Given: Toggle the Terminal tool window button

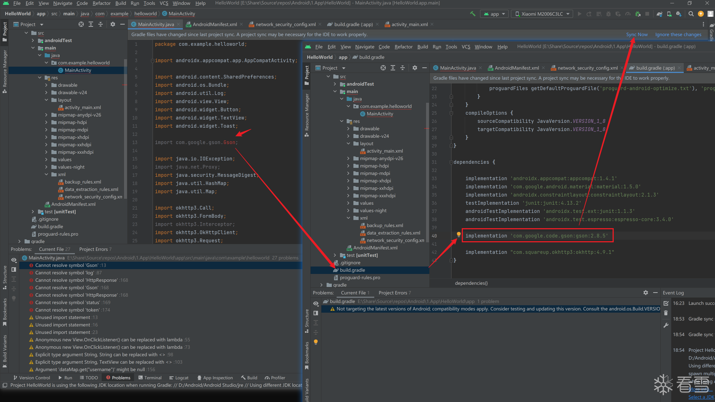Looking at the screenshot, I should [x=150, y=377].
